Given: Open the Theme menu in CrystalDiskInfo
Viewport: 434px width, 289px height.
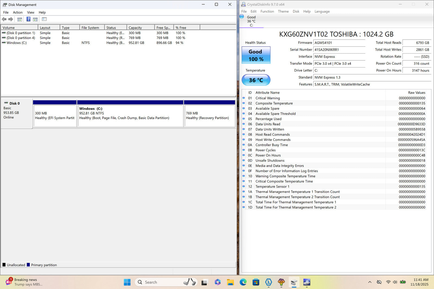Looking at the screenshot, I should (x=283, y=11).
